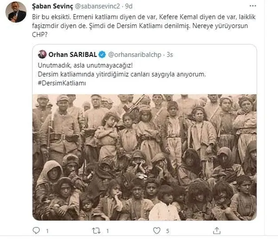Click the like count number 5
Screen dimensions: 278x245
coord(168,231)
